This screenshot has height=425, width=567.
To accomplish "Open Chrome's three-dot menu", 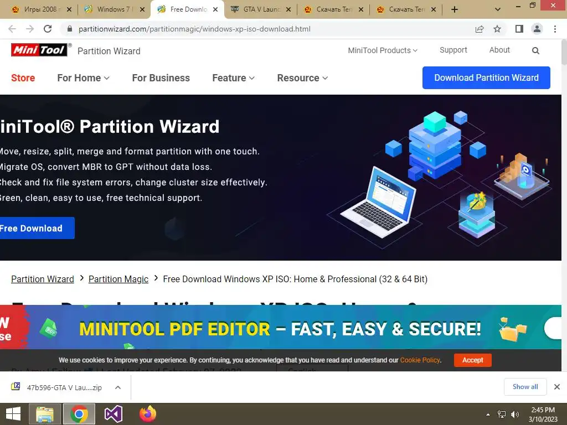I will pyautogui.click(x=555, y=29).
